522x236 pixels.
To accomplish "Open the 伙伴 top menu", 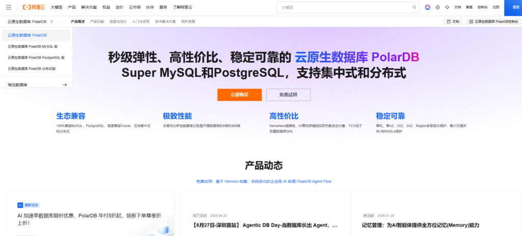I will coord(150,7).
